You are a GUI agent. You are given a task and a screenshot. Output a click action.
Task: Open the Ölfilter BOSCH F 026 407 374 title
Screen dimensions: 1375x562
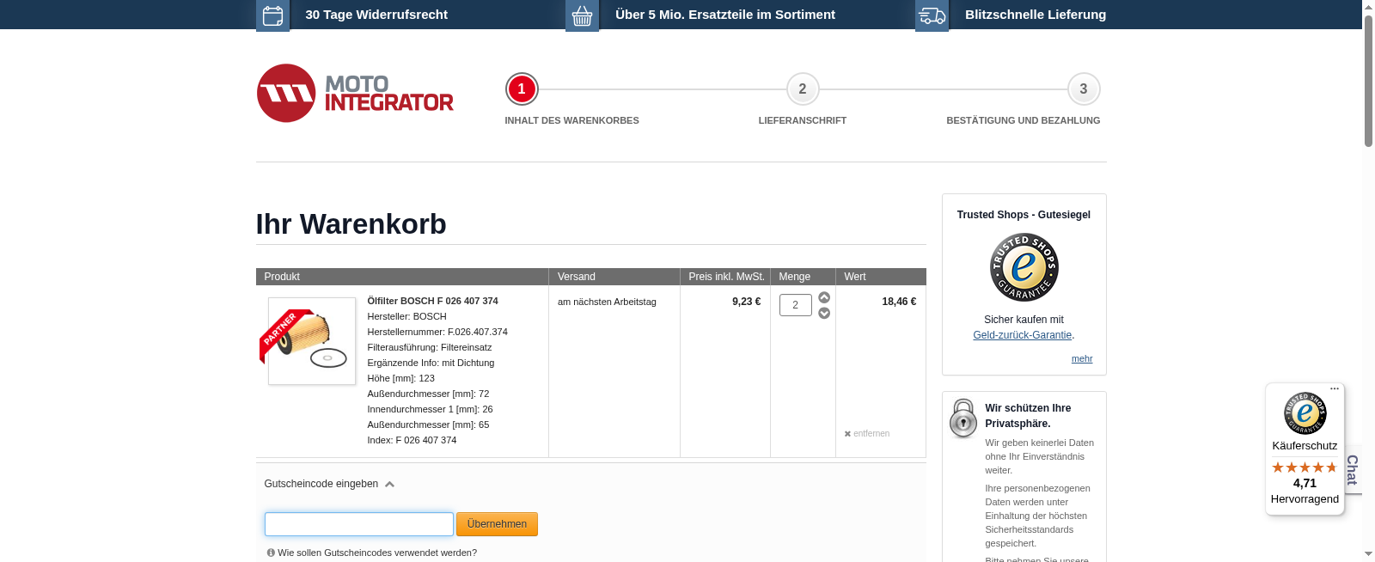click(x=432, y=301)
